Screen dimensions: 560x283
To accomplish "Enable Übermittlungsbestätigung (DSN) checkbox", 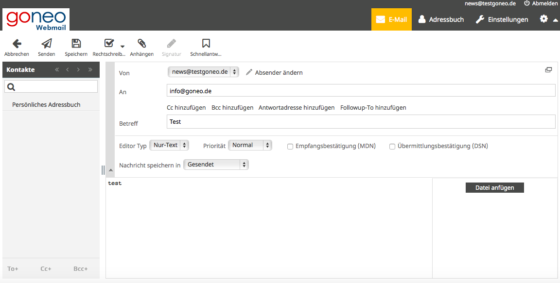I will pos(392,146).
